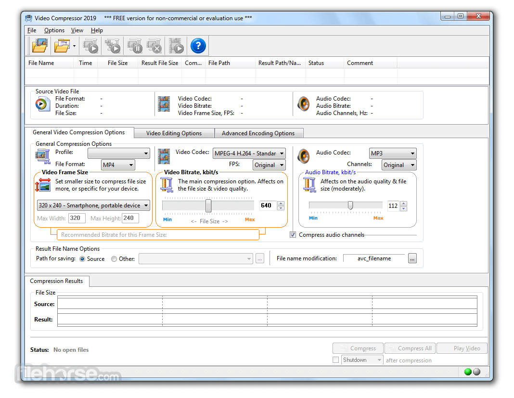Pause compression toolbar icon

(x=135, y=46)
